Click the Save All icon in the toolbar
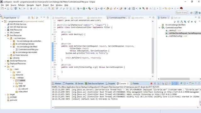This screenshot has height=113, width=201. point(11,8)
